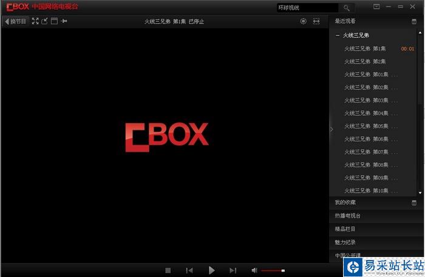Screen dimensions: 425x277
Task: Minimize the CBOX window
Action: click(389, 7)
